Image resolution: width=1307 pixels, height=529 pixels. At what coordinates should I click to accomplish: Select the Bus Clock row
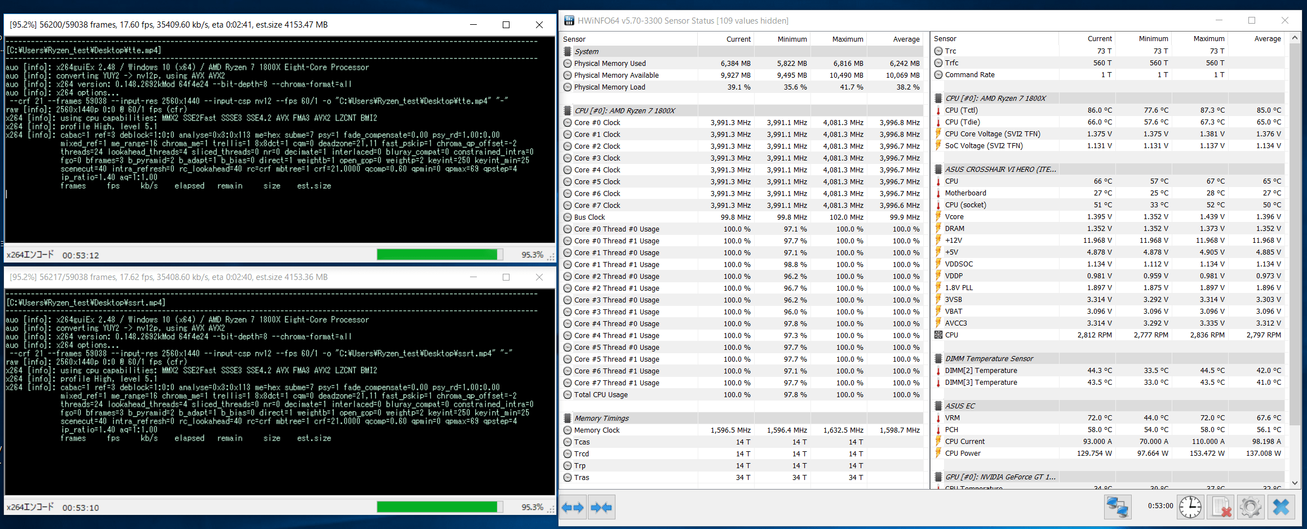[742, 217]
